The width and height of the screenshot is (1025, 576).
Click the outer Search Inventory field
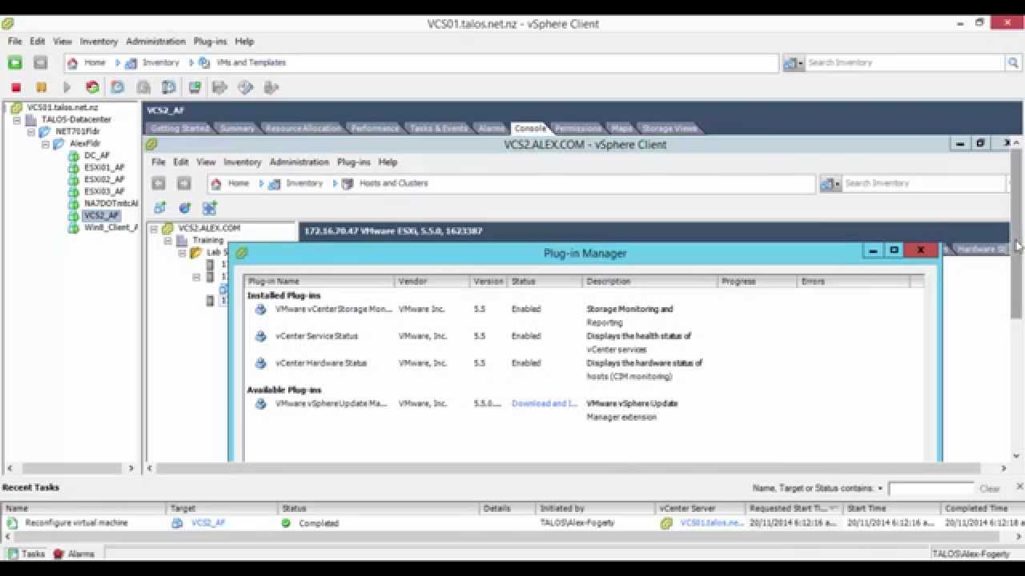[906, 62]
